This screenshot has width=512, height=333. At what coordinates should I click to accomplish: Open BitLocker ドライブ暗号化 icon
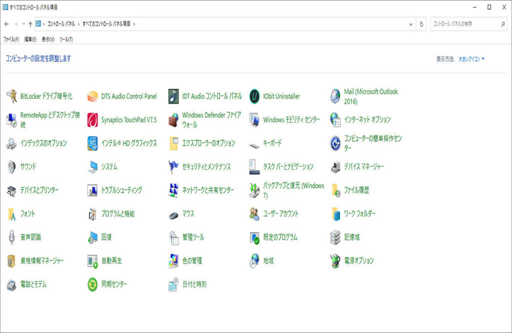coord(11,96)
